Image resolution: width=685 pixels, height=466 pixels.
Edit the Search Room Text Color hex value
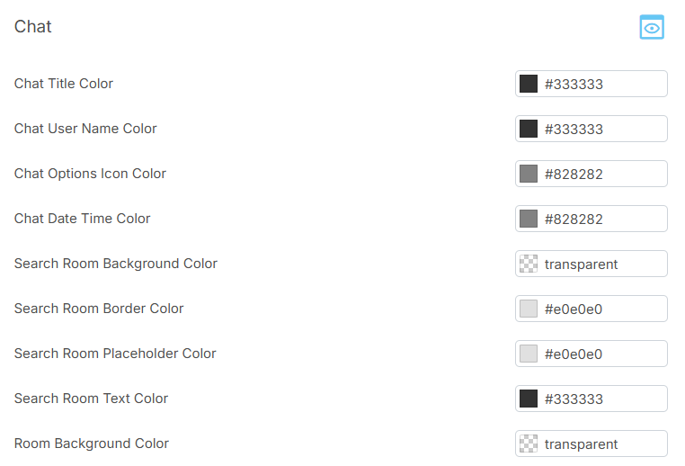pyautogui.click(x=602, y=399)
